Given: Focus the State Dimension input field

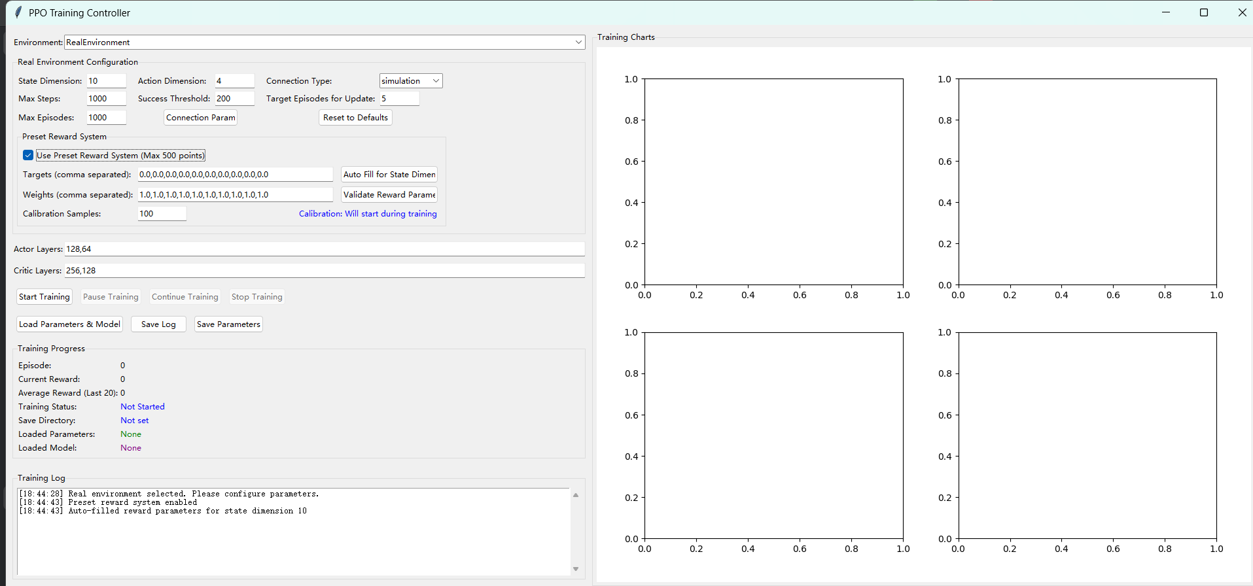Looking at the screenshot, I should pyautogui.click(x=106, y=81).
